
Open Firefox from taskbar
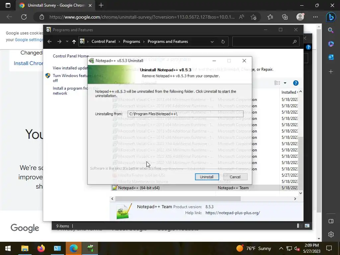pyautogui.click(x=41, y=248)
